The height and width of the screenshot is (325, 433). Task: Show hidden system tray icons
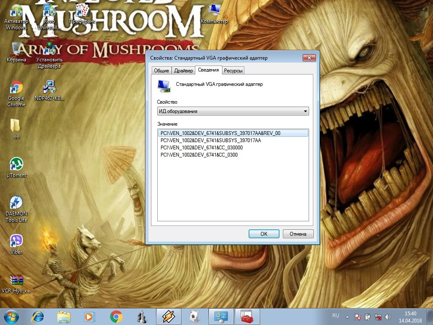coord(347,317)
